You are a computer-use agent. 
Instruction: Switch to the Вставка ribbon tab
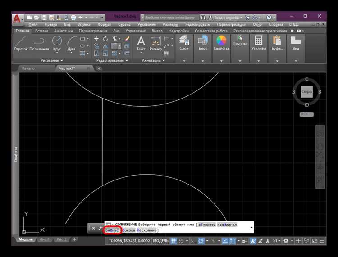coord(41,31)
